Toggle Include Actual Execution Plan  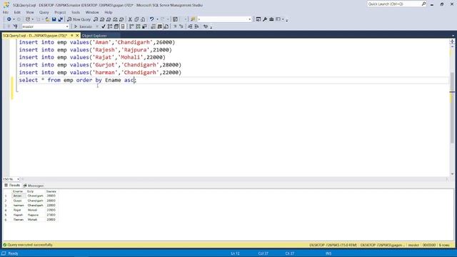click(x=131, y=26)
